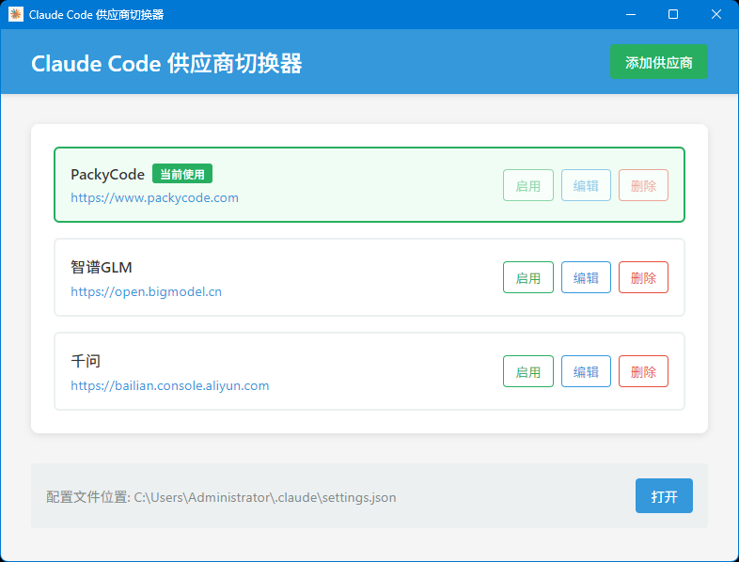Open the https://www.packycode.com link
The height and width of the screenshot is (562, 739).
154,198
